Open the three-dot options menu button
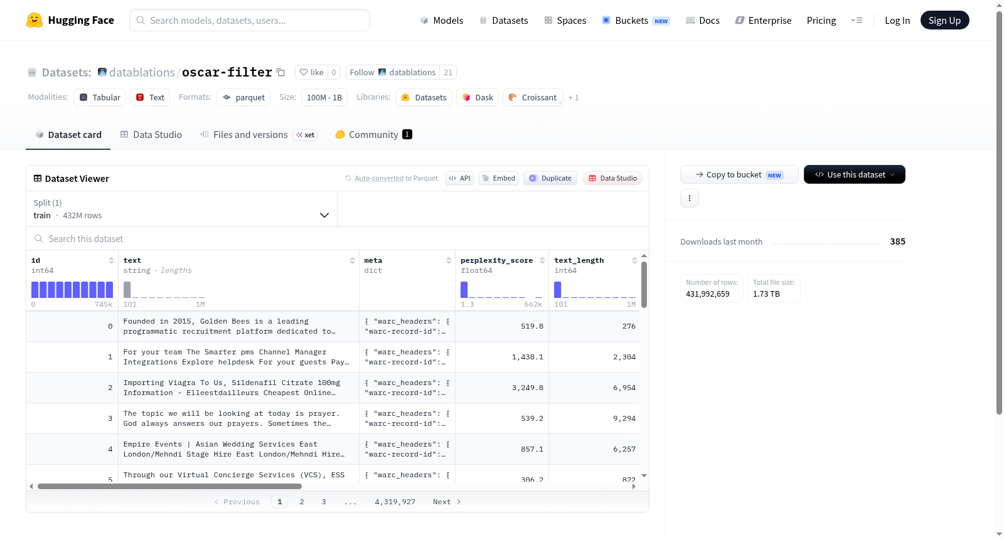The width and height of the screenshot is (1004, 540). pos(690,198)
